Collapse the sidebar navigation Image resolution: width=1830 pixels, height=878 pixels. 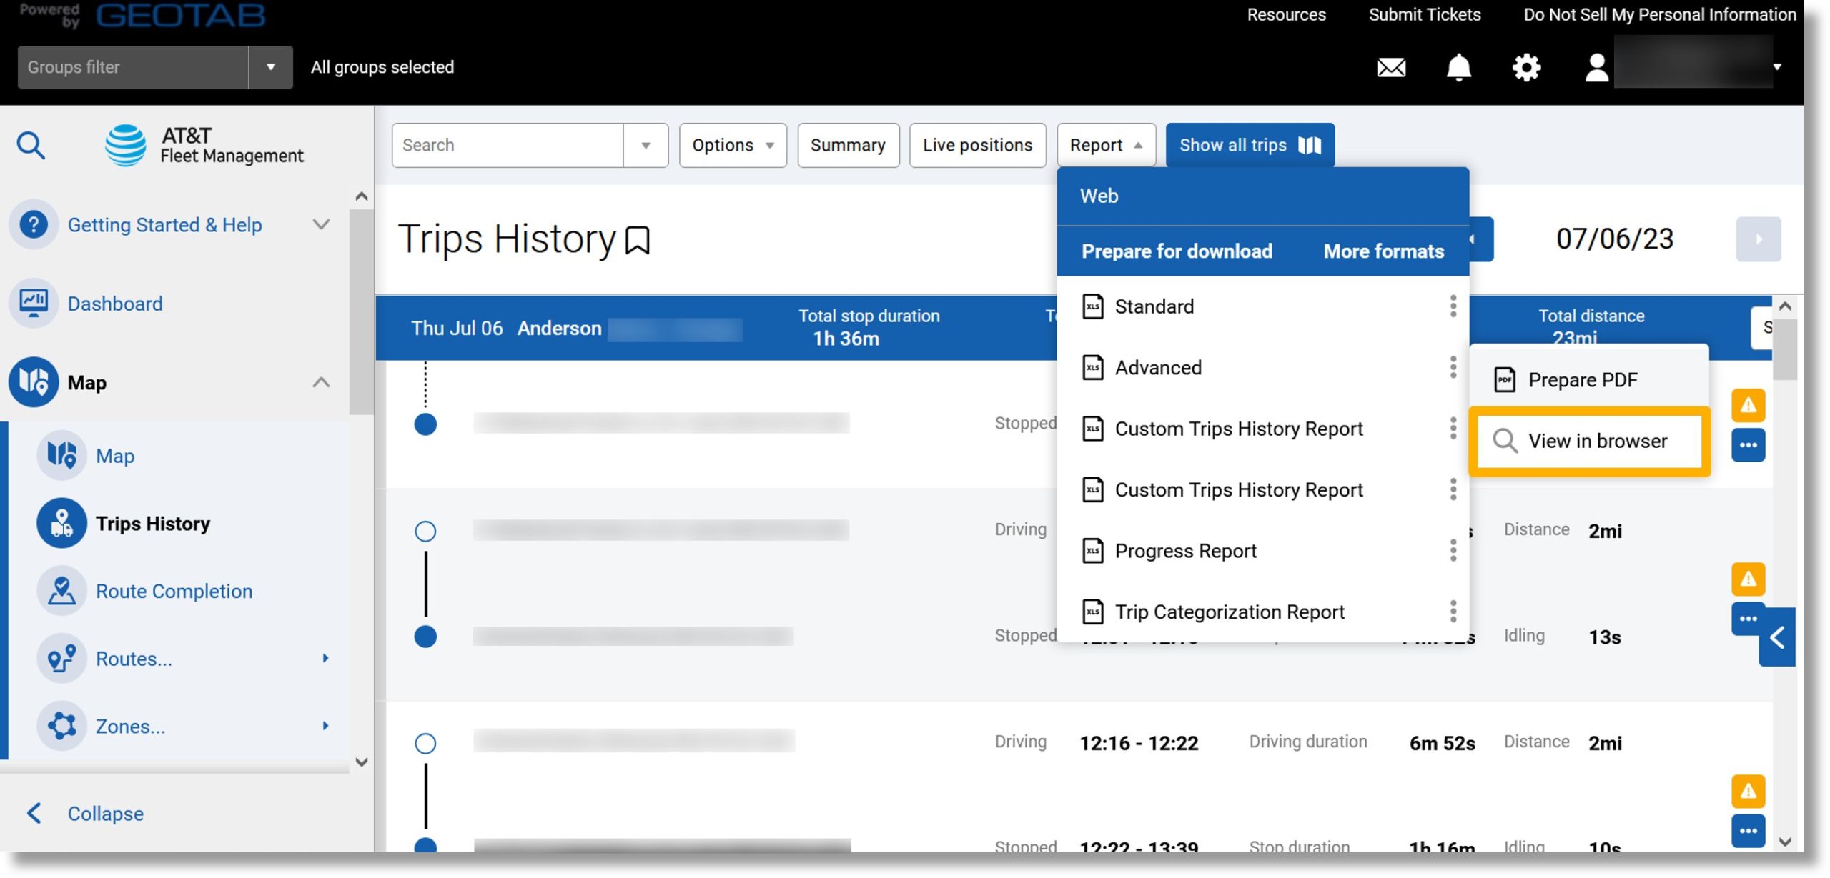tap(86, 813)
